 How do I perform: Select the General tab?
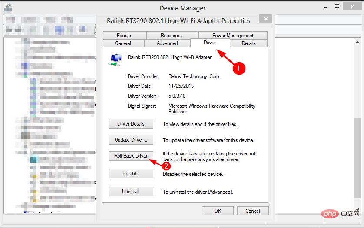[x=123, y=43]
